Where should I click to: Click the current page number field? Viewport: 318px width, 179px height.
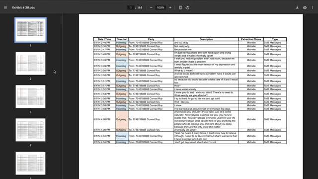tap(131, 7)
